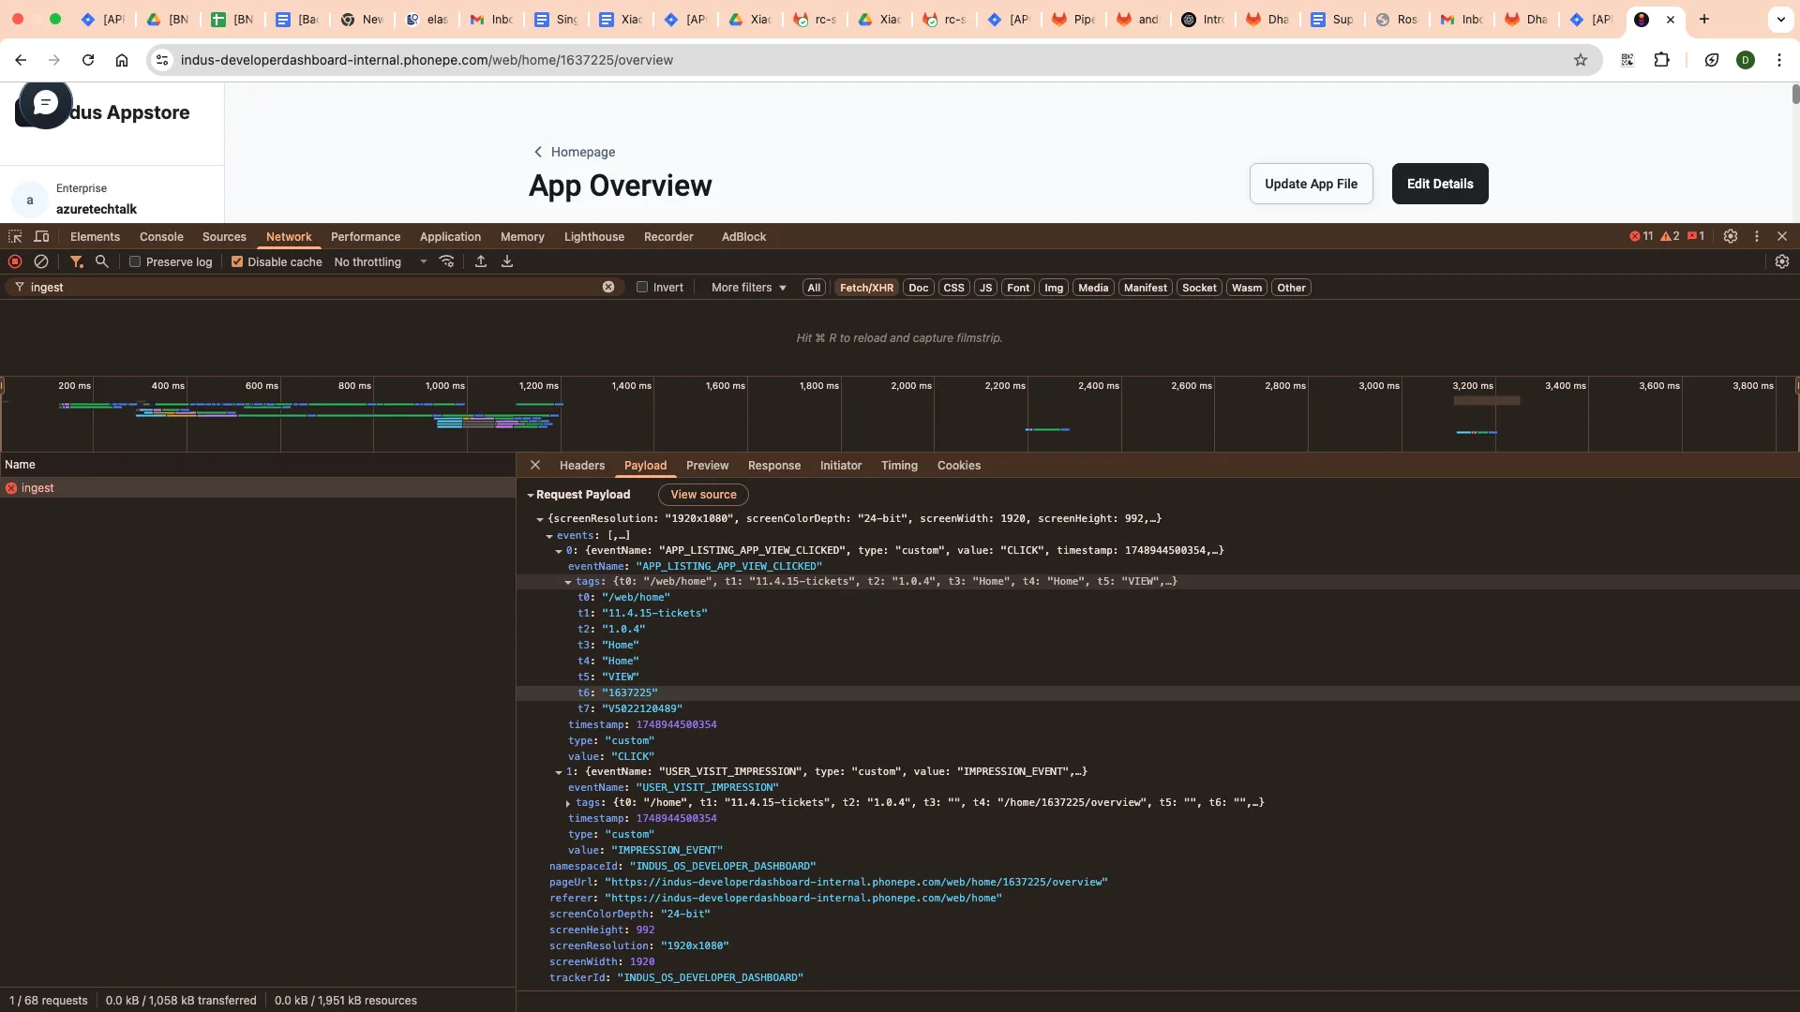Viewport: 1800px width, 1012px height.
Task: Toggle the Invert filter checkbox
Action: tap(642, 288)
